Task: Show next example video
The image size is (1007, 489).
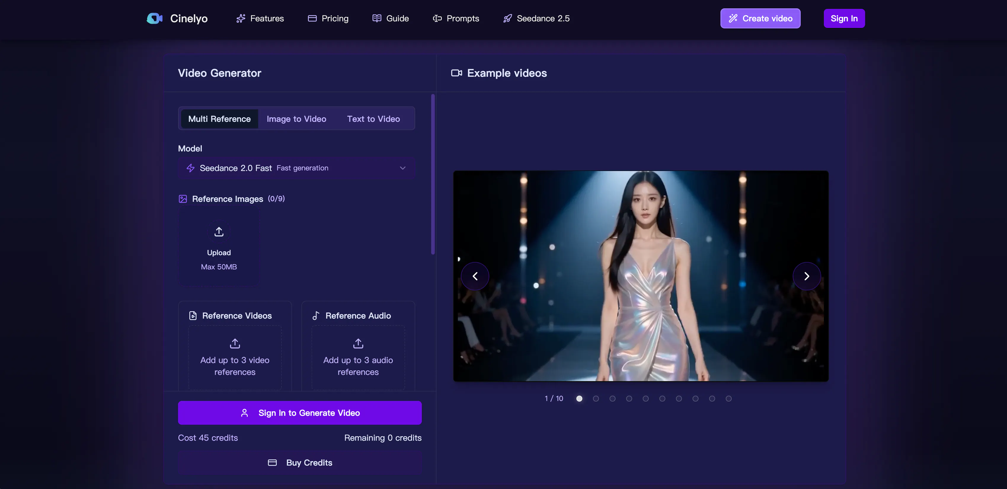Action: 806,276
